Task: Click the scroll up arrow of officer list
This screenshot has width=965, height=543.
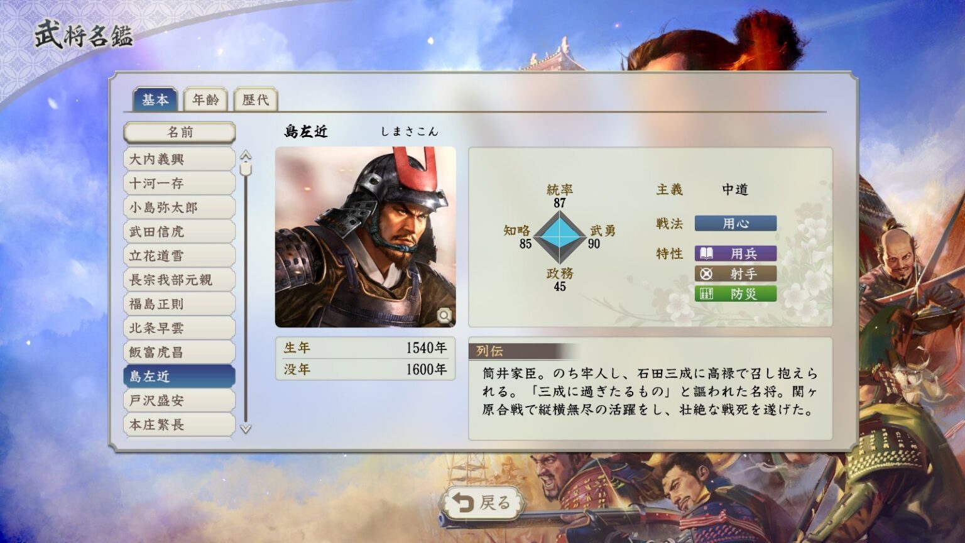Action: 246,155
